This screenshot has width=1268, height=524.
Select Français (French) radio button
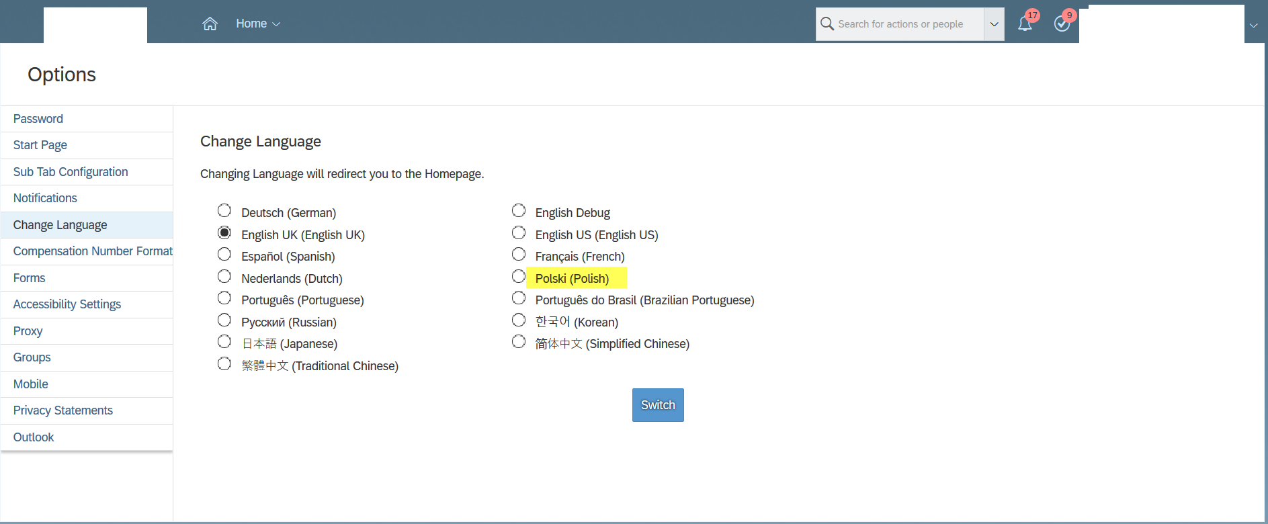519,255
